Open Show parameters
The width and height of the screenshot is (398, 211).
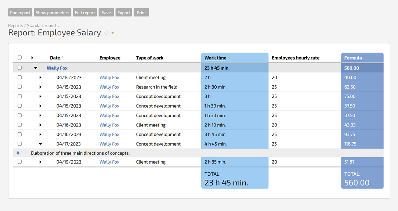[x=53, y=12]
